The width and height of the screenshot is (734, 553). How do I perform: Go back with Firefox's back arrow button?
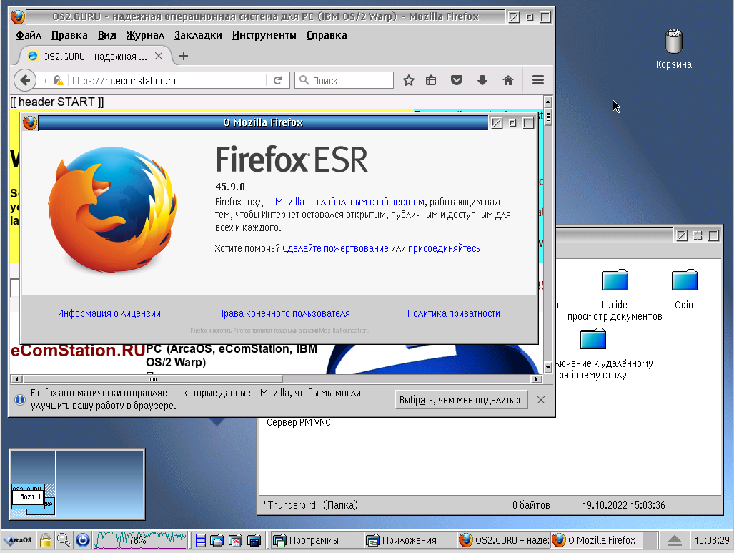(x=25, y=80)
